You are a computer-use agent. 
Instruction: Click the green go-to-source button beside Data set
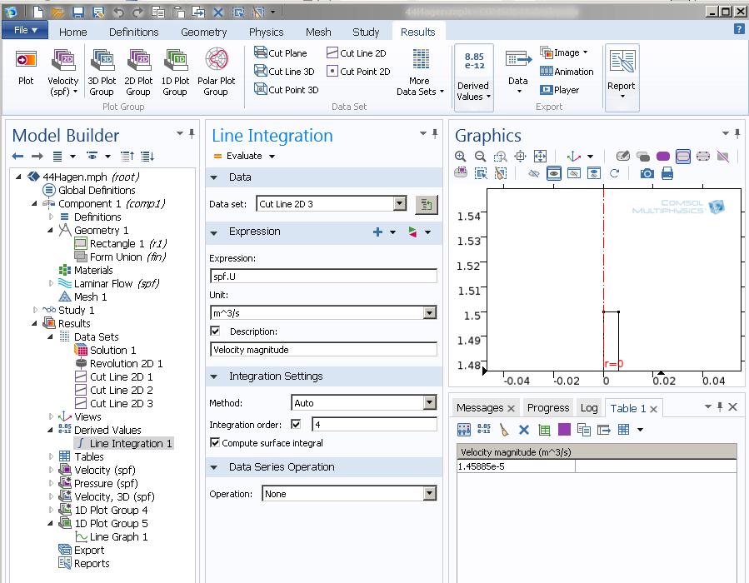pyautogui.click(x=426, y=204)
